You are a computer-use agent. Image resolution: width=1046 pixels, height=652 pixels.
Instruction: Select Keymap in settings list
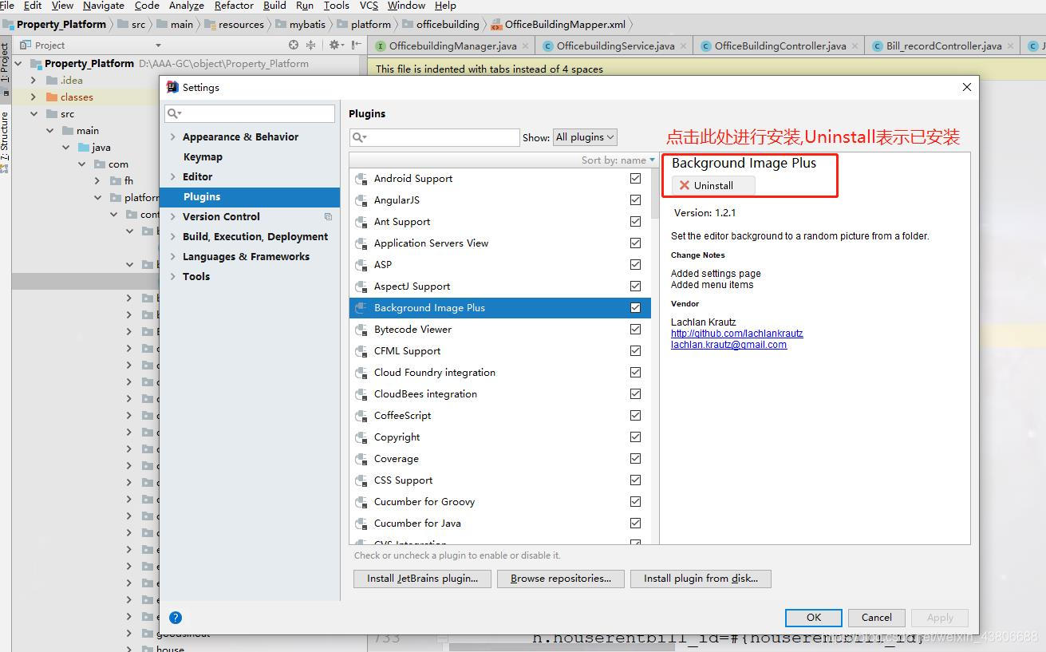tap(203, 157)
